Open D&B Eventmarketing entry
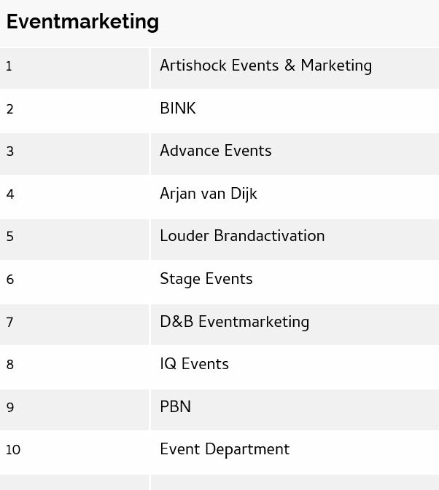 [x=234, y=322]
